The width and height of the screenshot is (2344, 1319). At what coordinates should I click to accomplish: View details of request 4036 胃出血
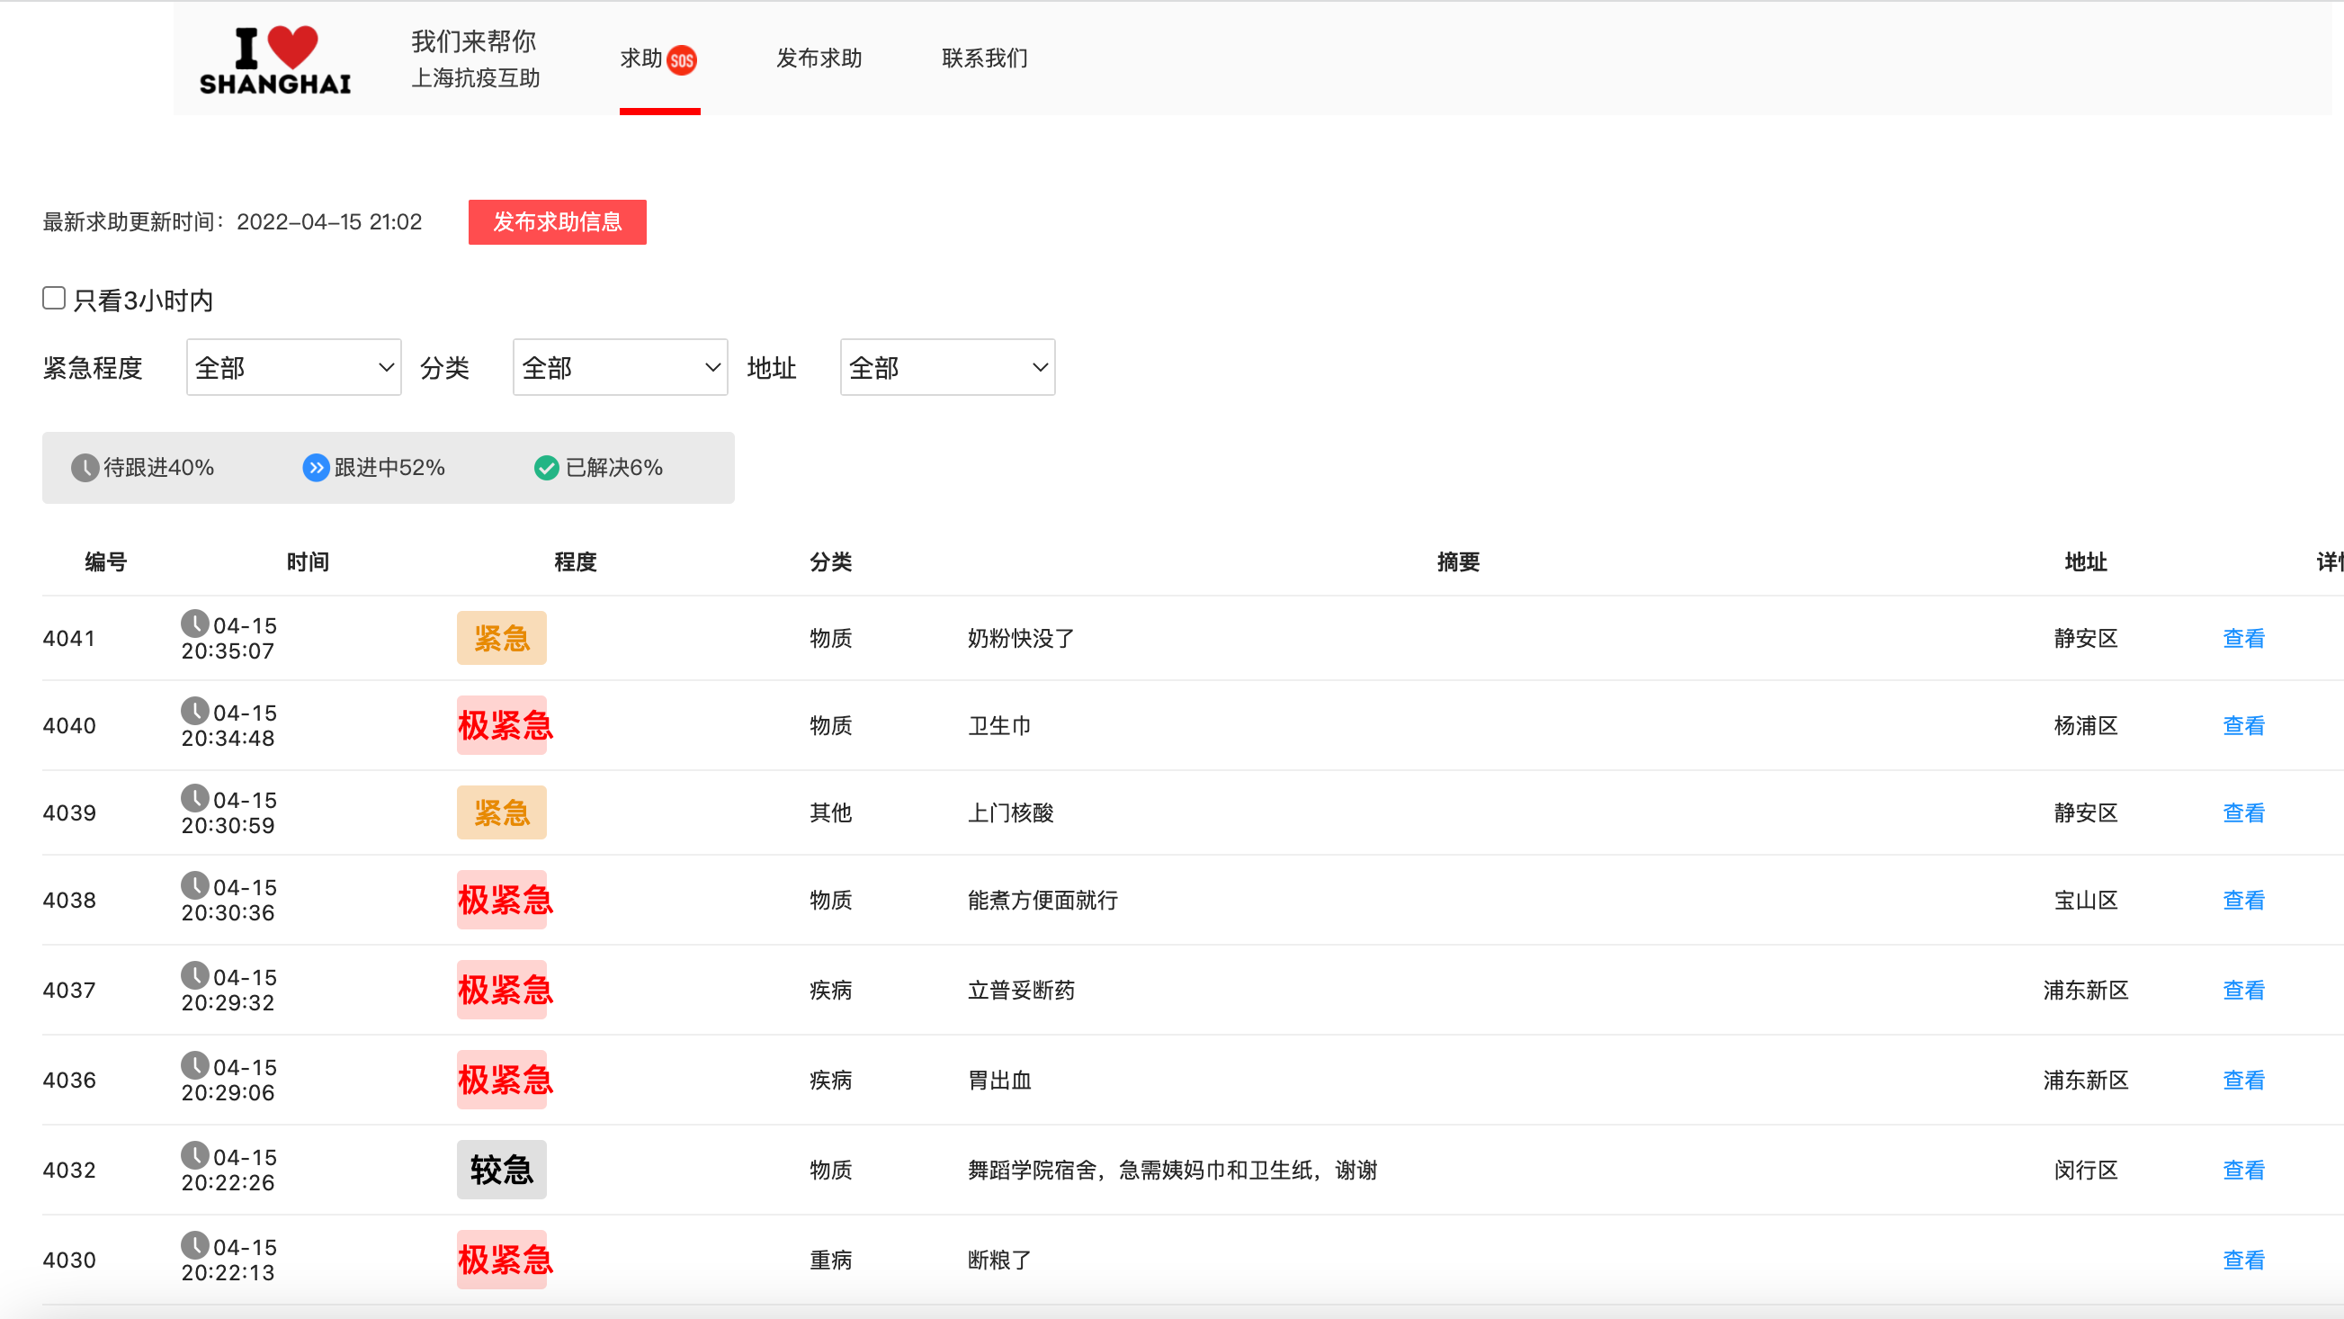pos(2243,1080)
